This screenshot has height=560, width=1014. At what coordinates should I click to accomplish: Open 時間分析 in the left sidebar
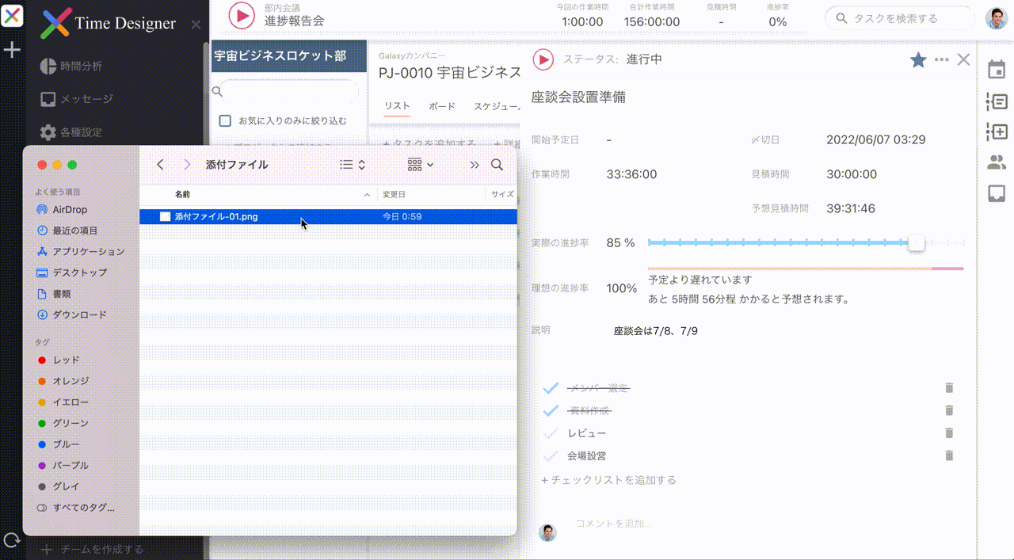pos(81,66)
